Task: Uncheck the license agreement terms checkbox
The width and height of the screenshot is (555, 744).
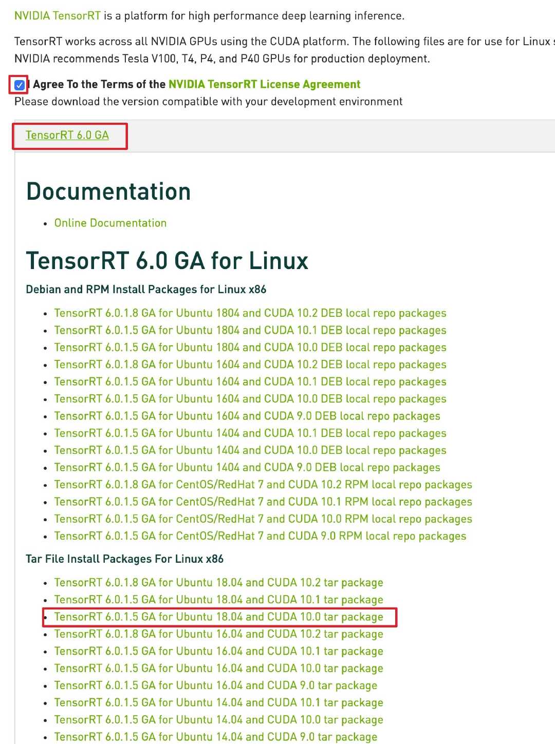Action: (20, 85)
